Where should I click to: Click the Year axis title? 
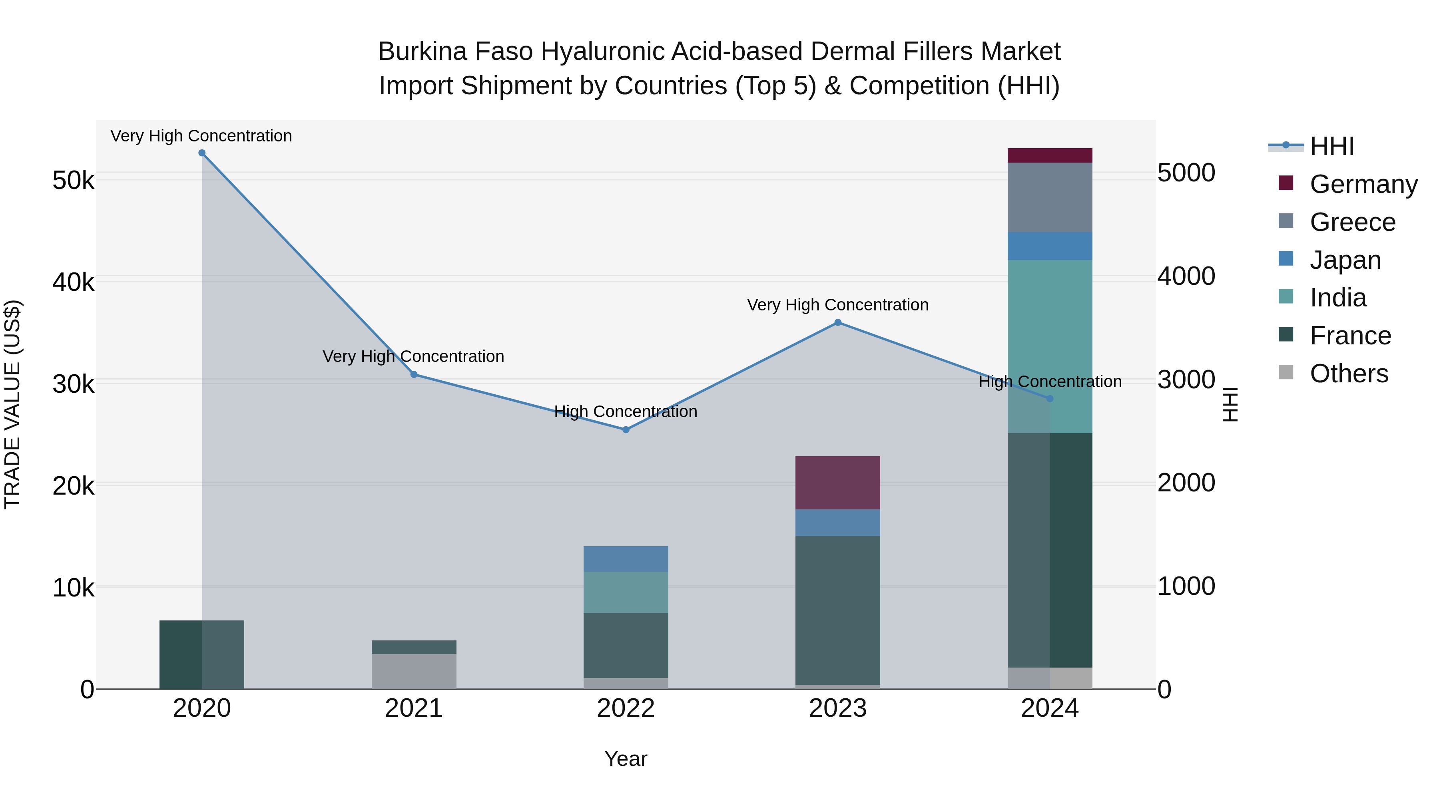(x=626, y=759)
